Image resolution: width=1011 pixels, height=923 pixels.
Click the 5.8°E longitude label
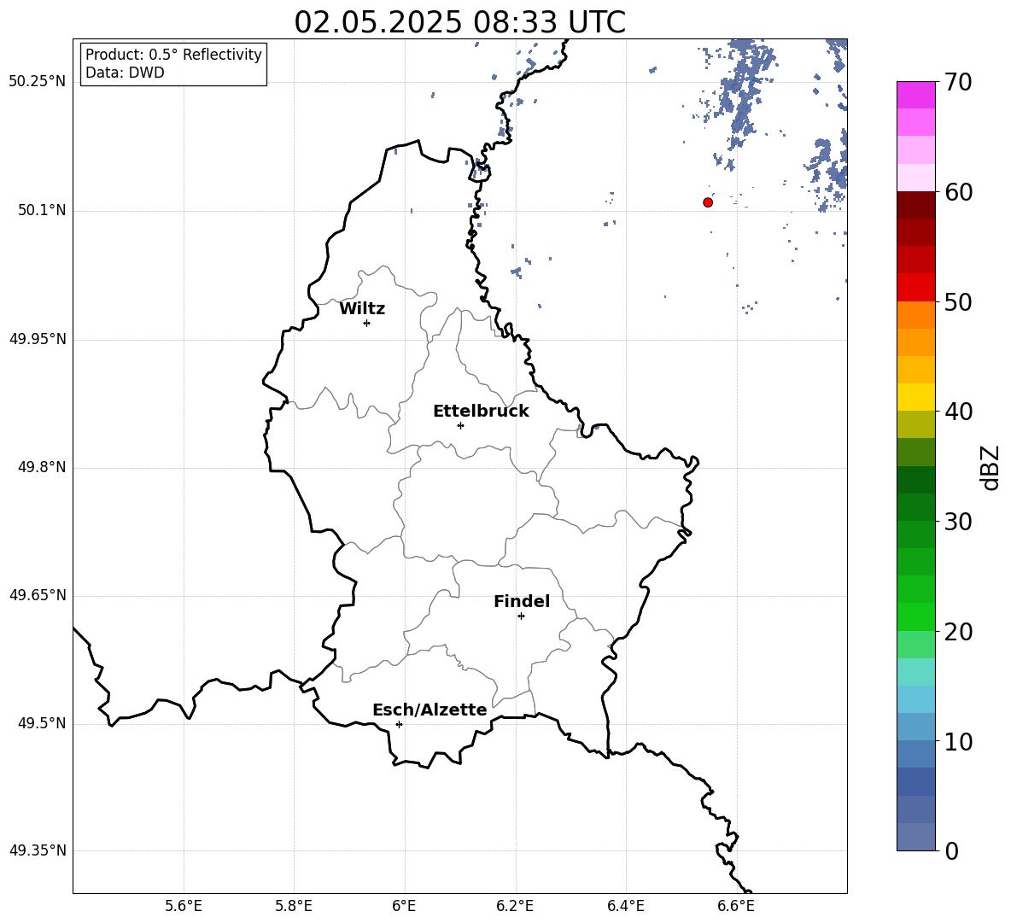click(x=294, y=906)
